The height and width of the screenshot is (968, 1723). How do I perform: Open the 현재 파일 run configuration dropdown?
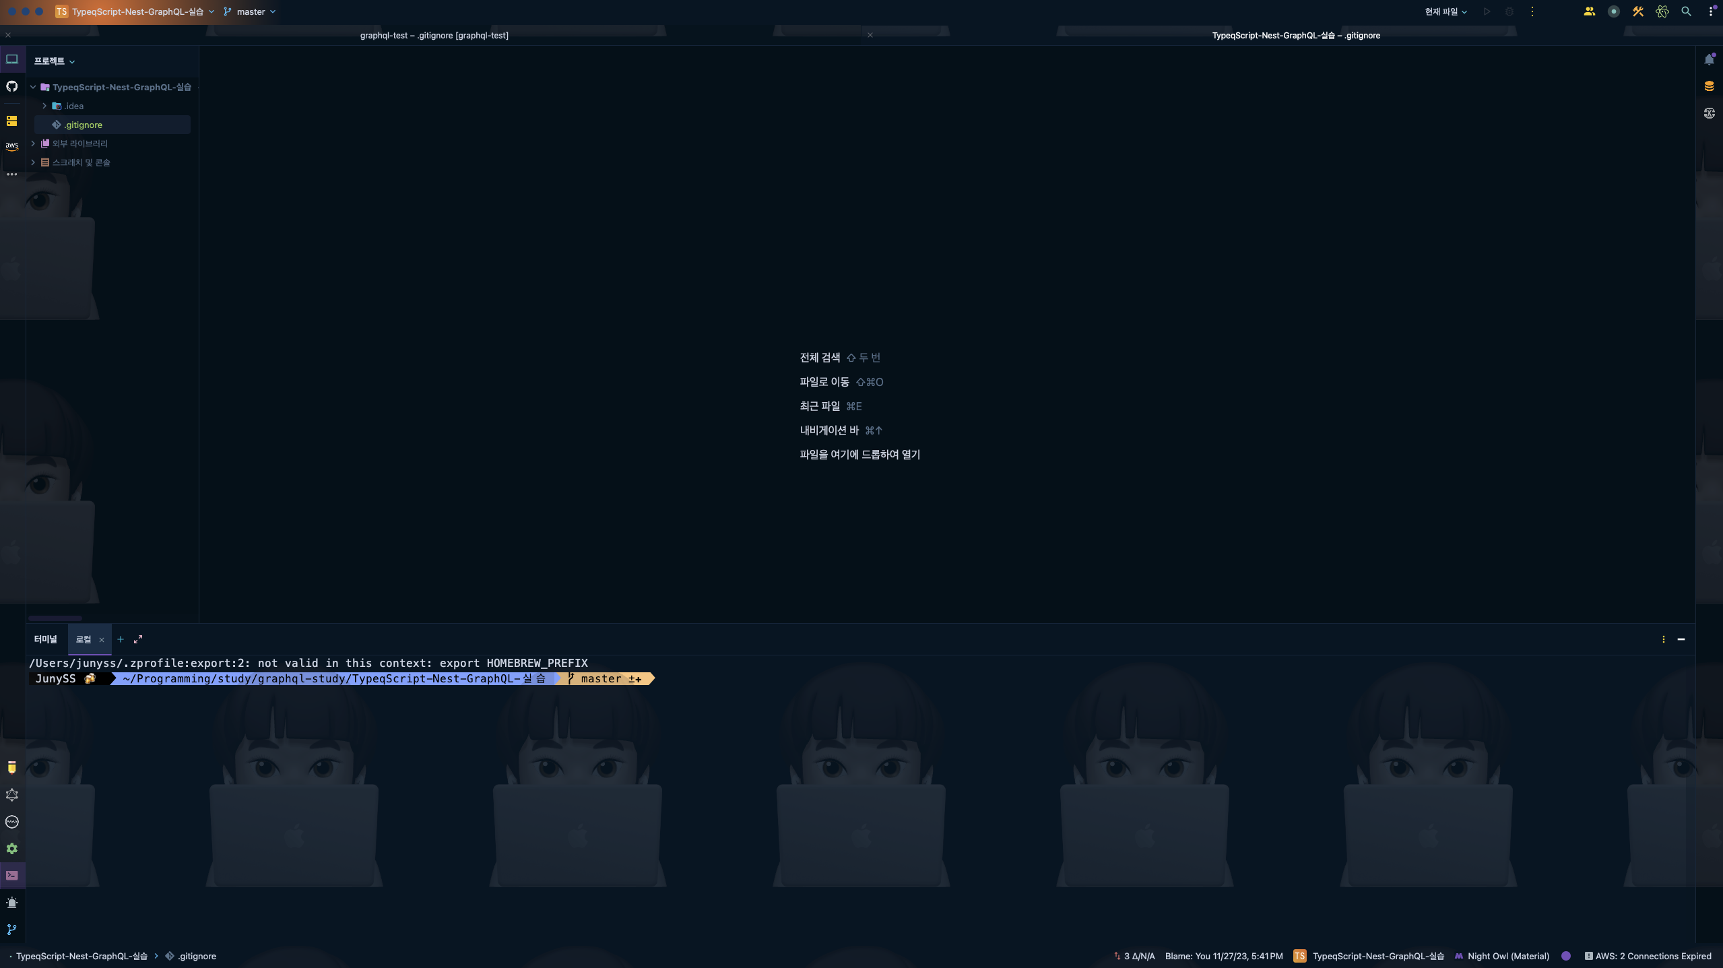1445,11
